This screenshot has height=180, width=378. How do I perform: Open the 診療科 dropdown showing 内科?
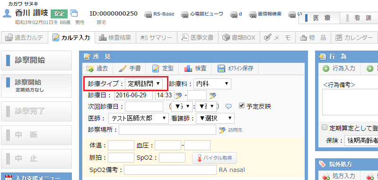coord(212,84)
